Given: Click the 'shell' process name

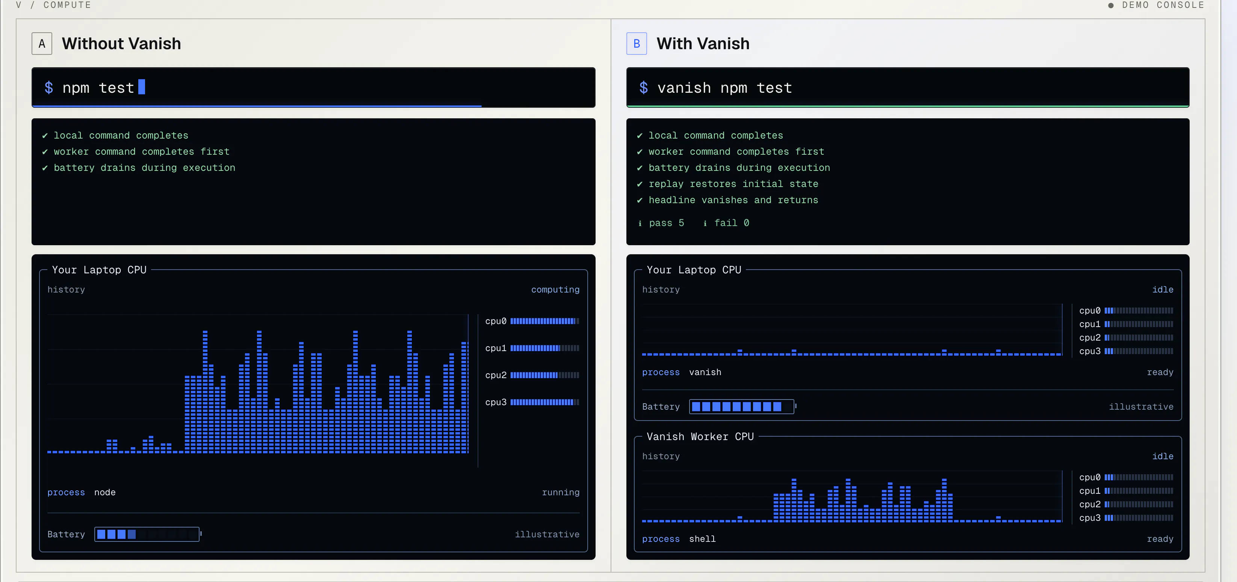Looking at the screenshot, I should coord(702,539).
